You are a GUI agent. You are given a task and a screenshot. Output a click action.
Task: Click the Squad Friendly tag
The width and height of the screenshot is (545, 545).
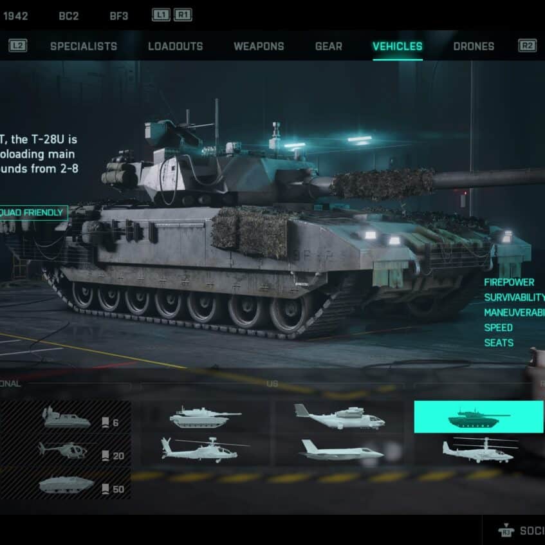coord(33,212)
